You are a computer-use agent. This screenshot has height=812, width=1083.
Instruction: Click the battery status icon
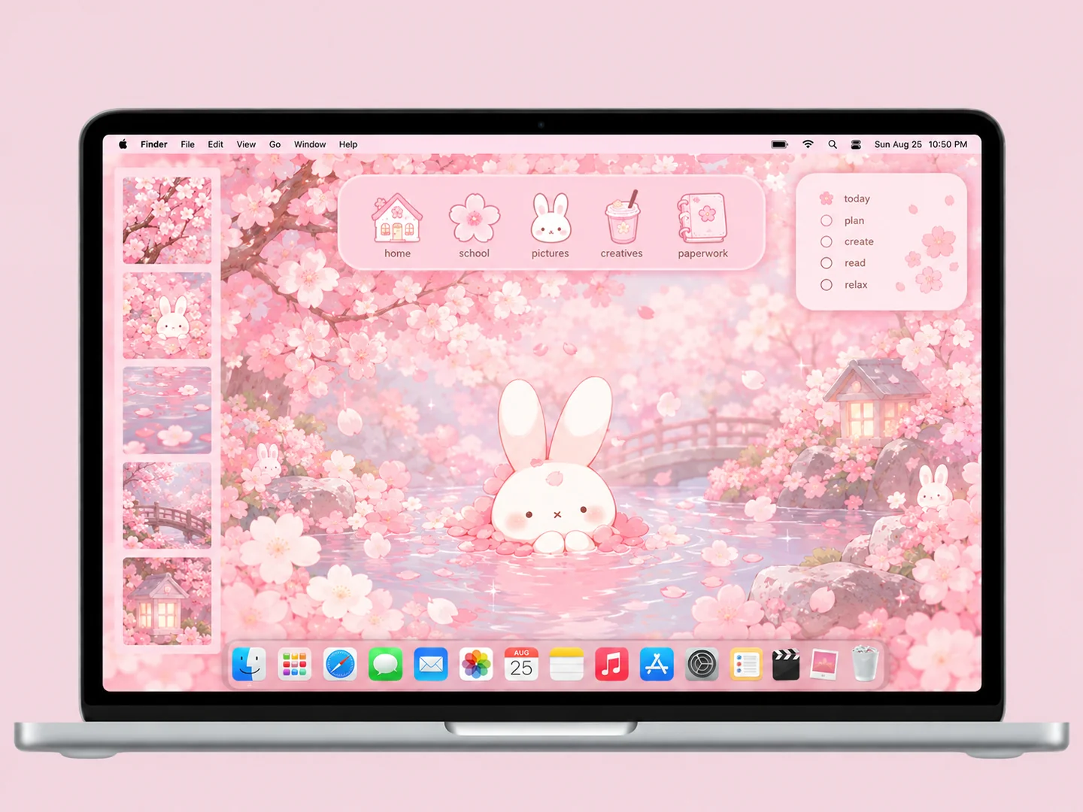point(780,144)
